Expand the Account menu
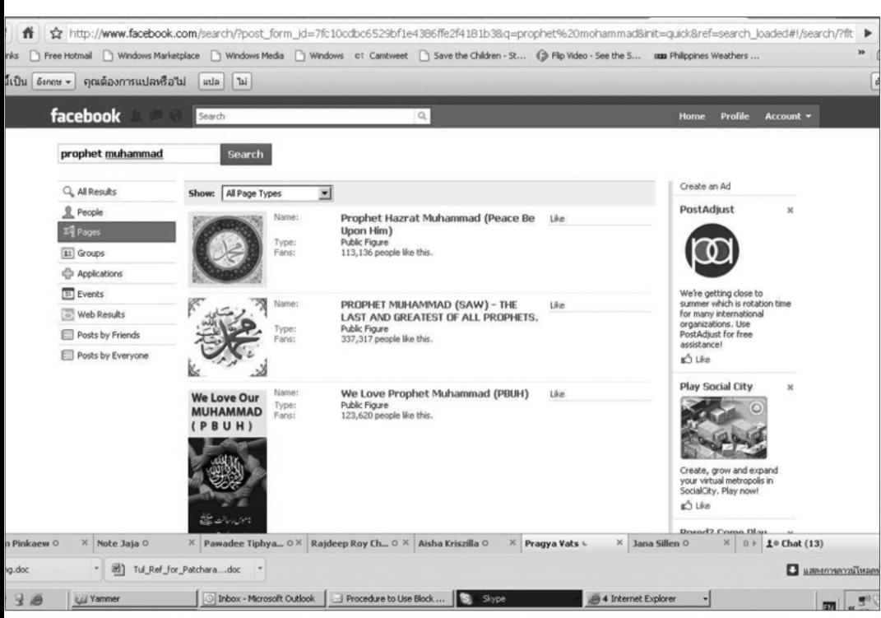Image resolution: width=881 pixels, height=618 pixels. click(x=789, y=118)
